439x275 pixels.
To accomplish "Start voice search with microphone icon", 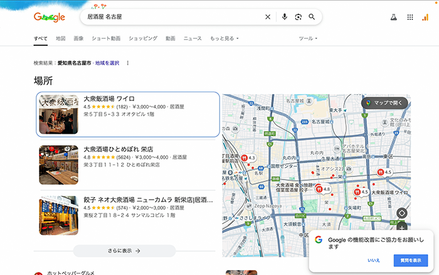I will pos(285,17).
